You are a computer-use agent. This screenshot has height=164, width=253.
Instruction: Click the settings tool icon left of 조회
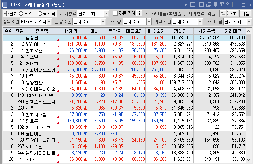pyautogui.click(x=223, y=14)
